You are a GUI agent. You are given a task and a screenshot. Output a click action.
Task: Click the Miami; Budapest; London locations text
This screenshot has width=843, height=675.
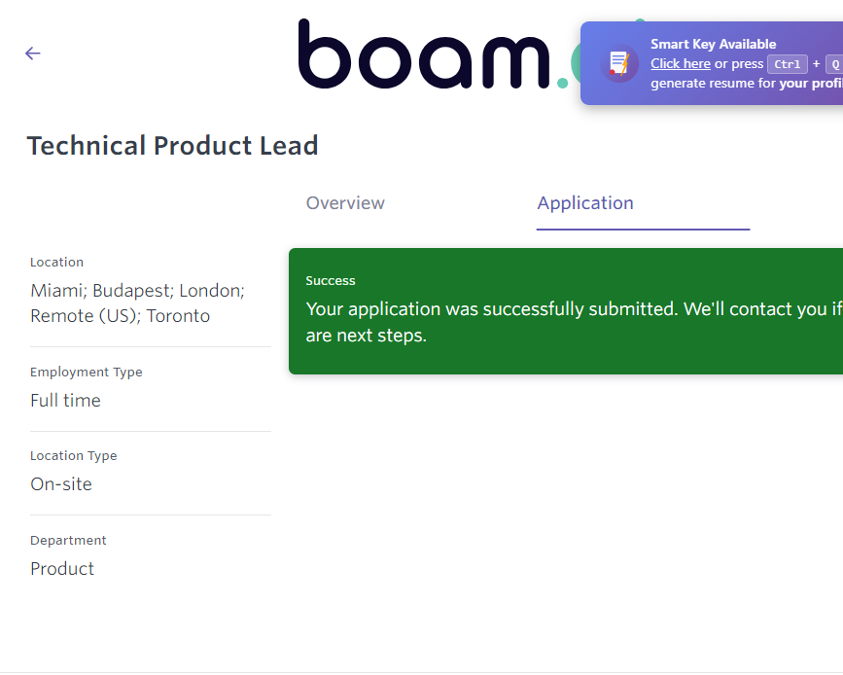(x=137, y=291)
